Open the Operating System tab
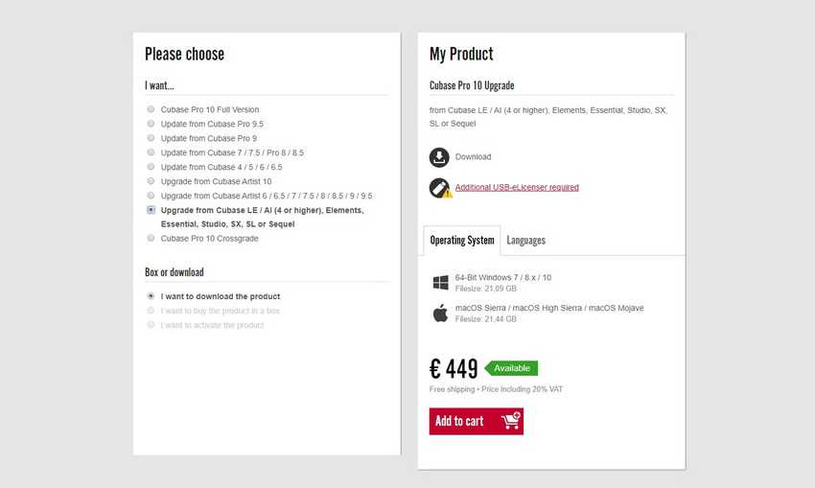 click(462, 241)
